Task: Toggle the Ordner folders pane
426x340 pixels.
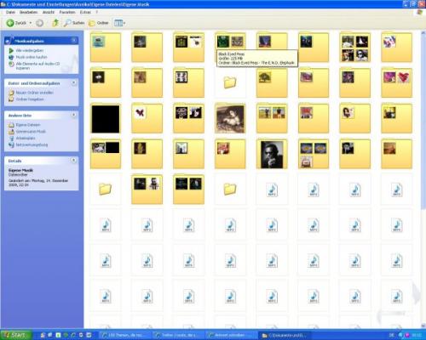Action: (99, 23)
